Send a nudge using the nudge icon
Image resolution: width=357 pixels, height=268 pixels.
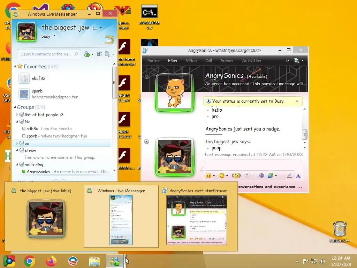click(236, 176)
